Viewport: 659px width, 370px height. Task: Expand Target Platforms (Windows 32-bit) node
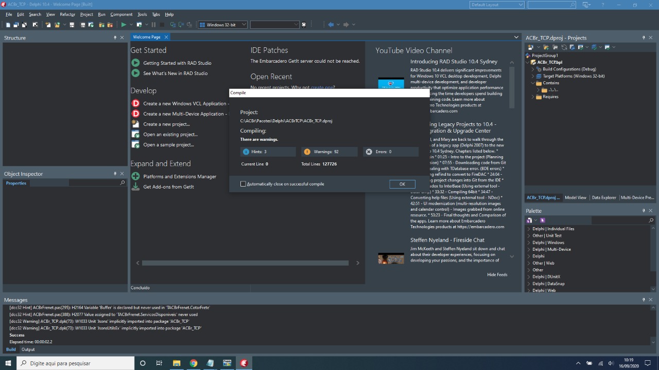533,76
